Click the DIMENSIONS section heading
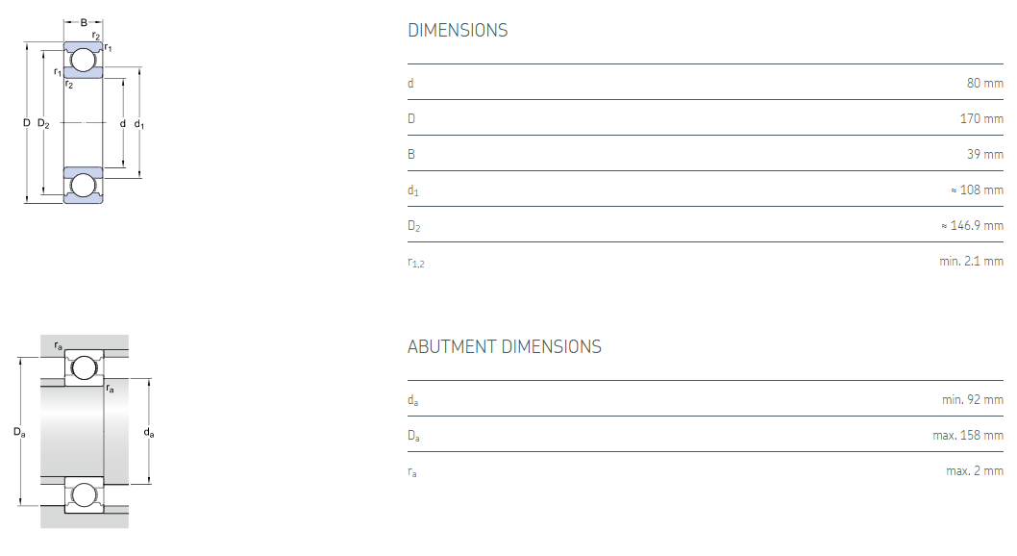Screen dimensions: 1017x556 (x=458, y=31)
